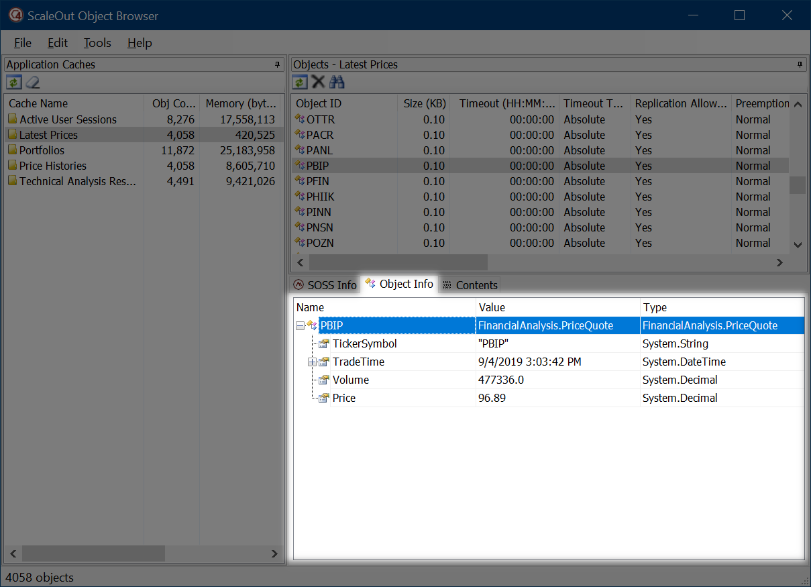The width and height of the screenshot is (811, 587).
Task: Click the eraser clear-cache icon
Action: point(33,83)
